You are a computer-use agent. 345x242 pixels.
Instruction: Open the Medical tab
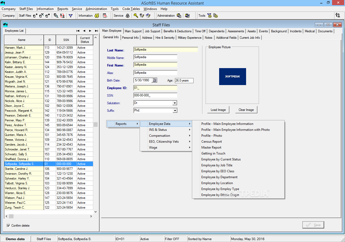[x=310, y=31]
